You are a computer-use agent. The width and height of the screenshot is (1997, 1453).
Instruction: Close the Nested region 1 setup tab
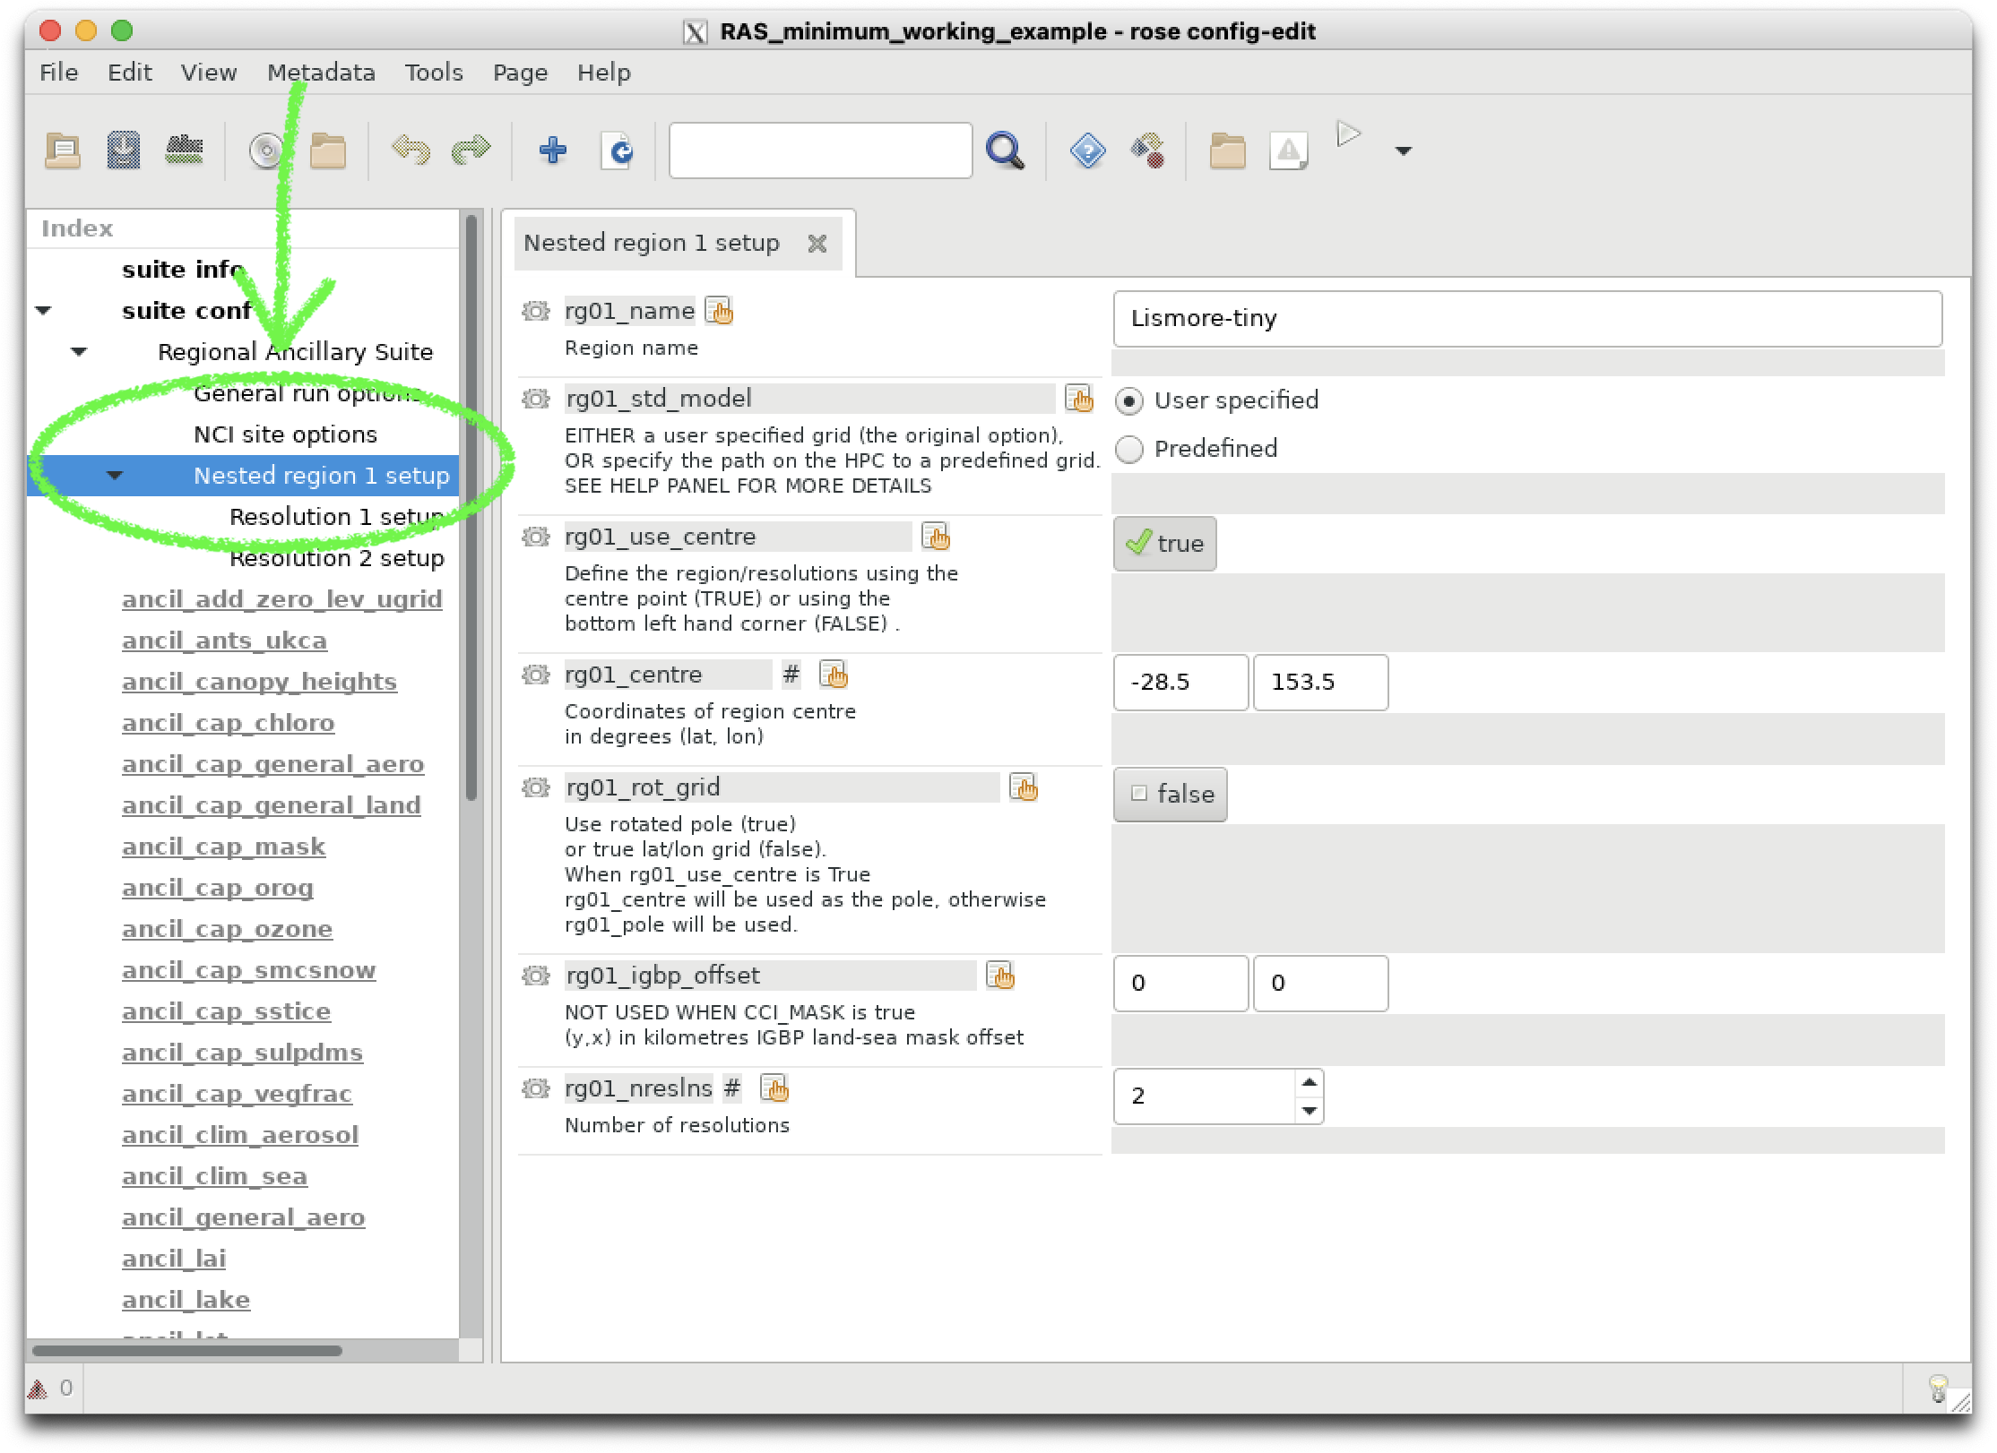click(x=817, y=244)
